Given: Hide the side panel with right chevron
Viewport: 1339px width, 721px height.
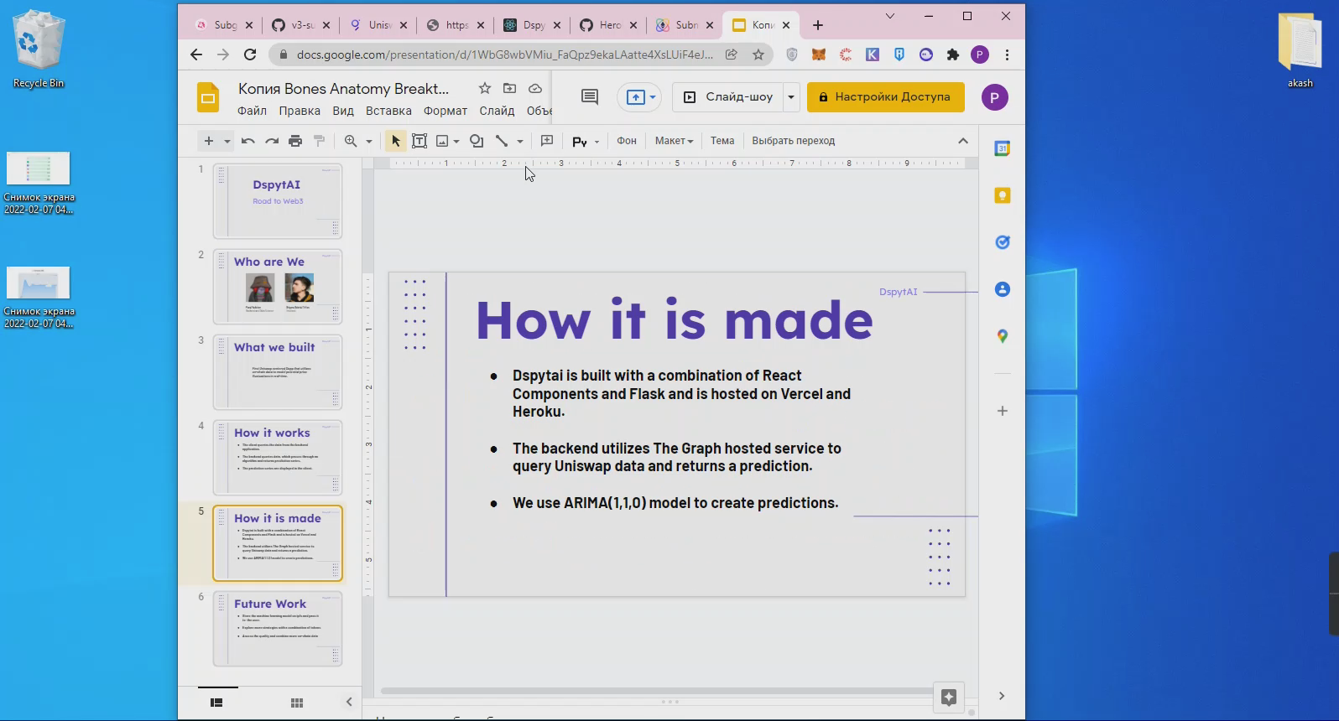Looking at the screenshot, I should [x=1002, y=696].
